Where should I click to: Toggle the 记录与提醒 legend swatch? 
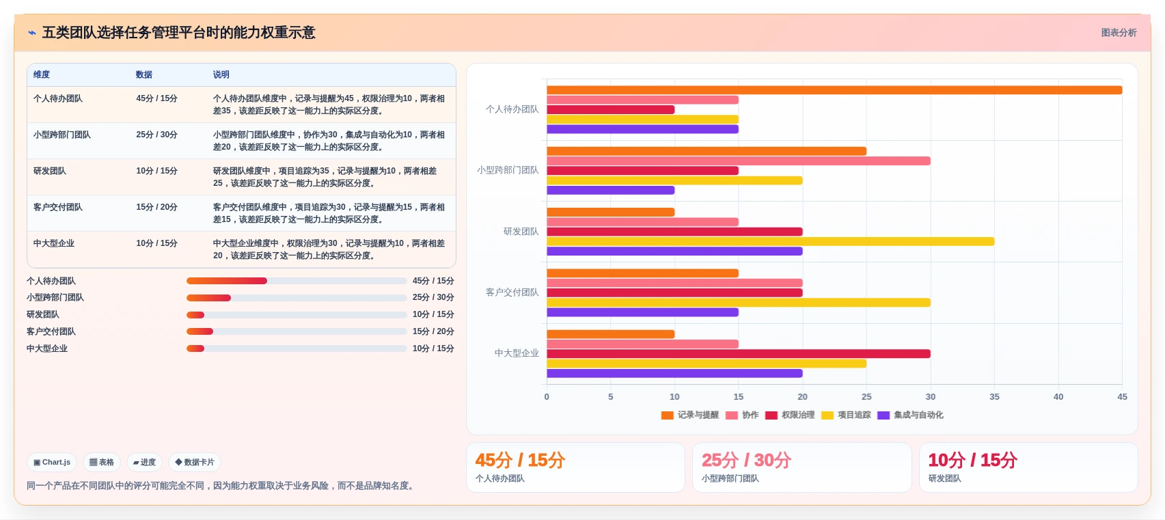(668, 415)
